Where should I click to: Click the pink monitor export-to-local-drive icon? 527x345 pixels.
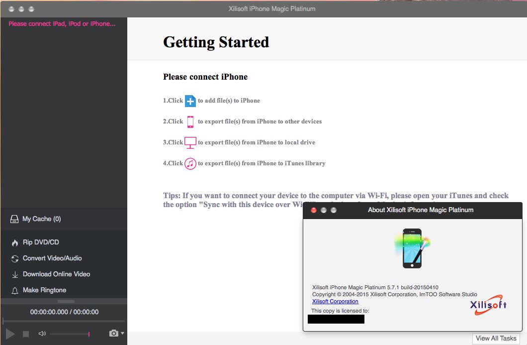(190, 143)
